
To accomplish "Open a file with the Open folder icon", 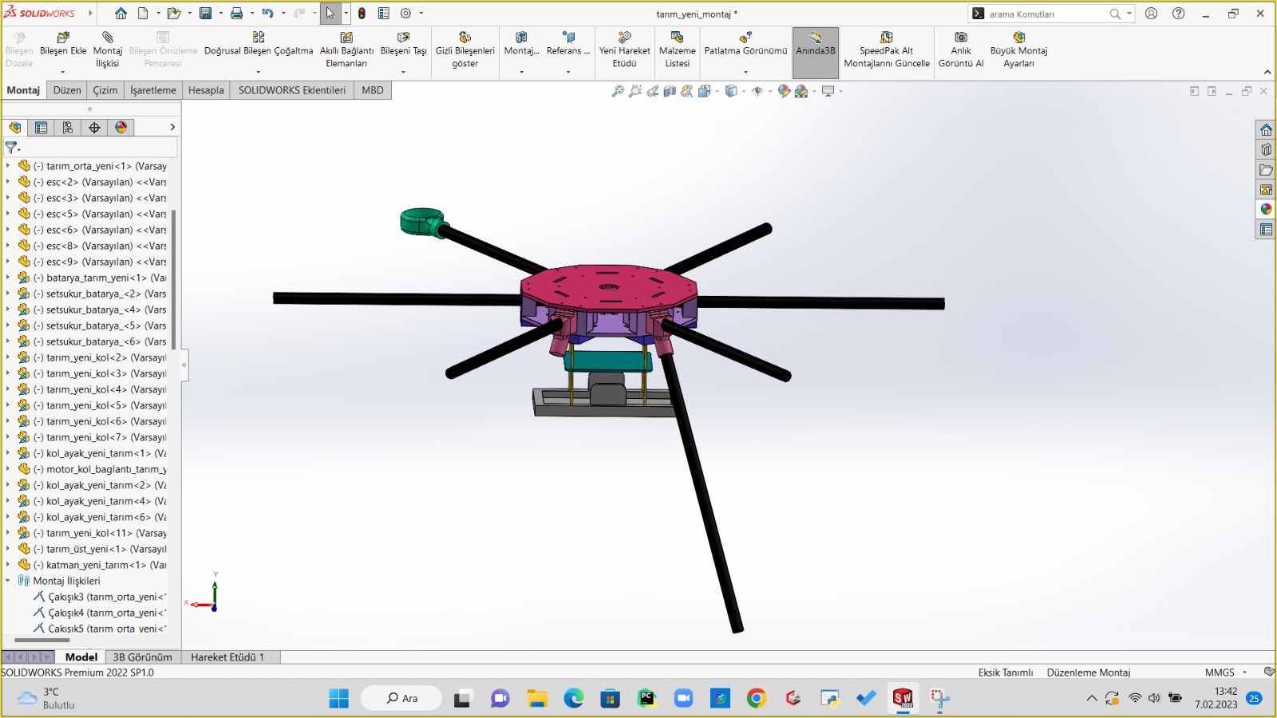I will pyautogui.click(x=173, y=14).
